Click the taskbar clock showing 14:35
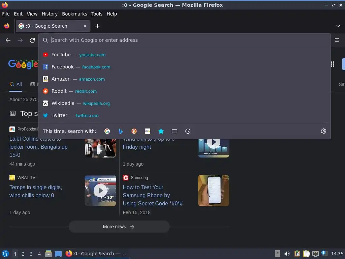 point(337,254)
